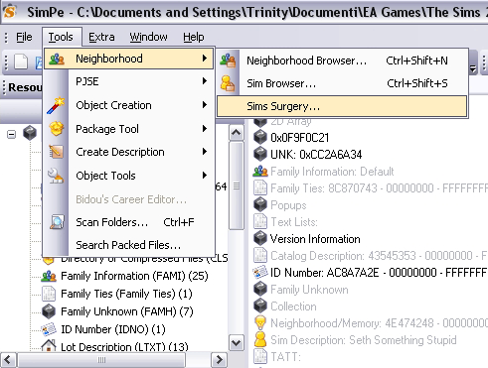The width and height of the screenshot is (488, 368).
Task: Click the Lot Description house icon
Action: pos(49,346)
